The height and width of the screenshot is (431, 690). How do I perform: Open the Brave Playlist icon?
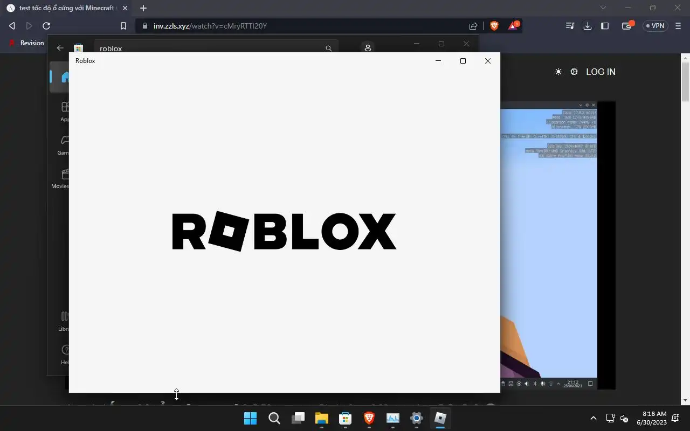click(x=570, y=26)
